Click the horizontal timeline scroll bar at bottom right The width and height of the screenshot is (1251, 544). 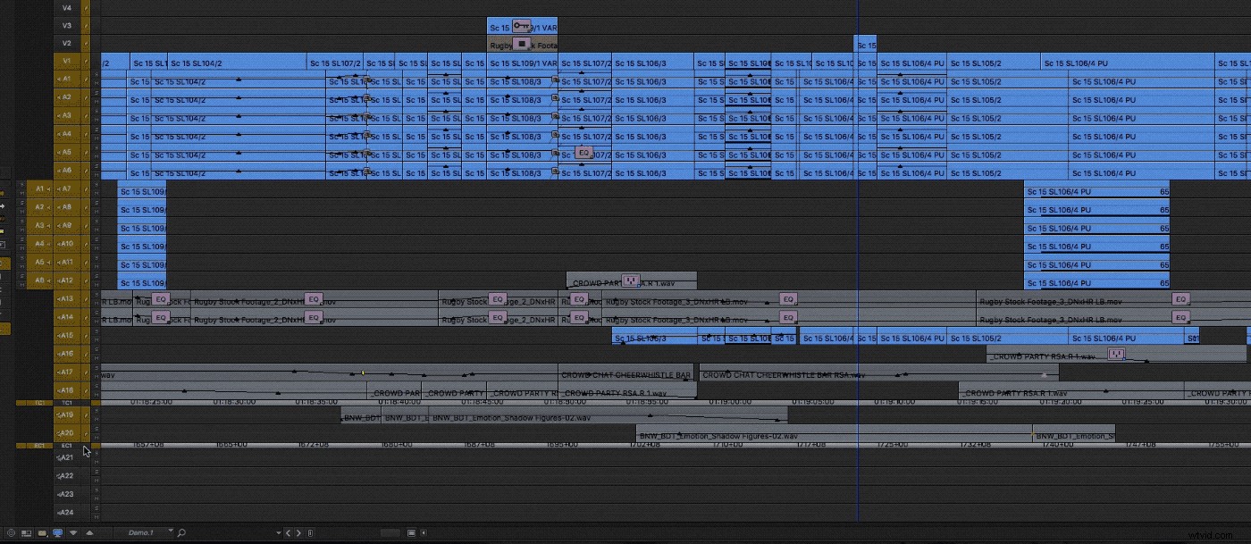tap(390, 531)
